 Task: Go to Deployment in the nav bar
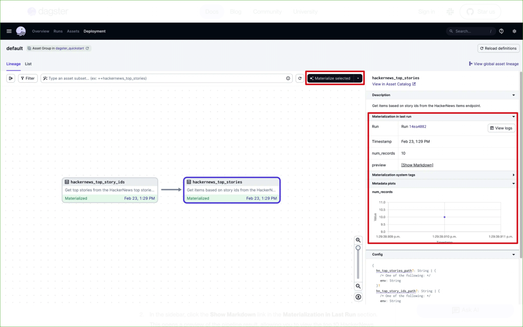94,31
